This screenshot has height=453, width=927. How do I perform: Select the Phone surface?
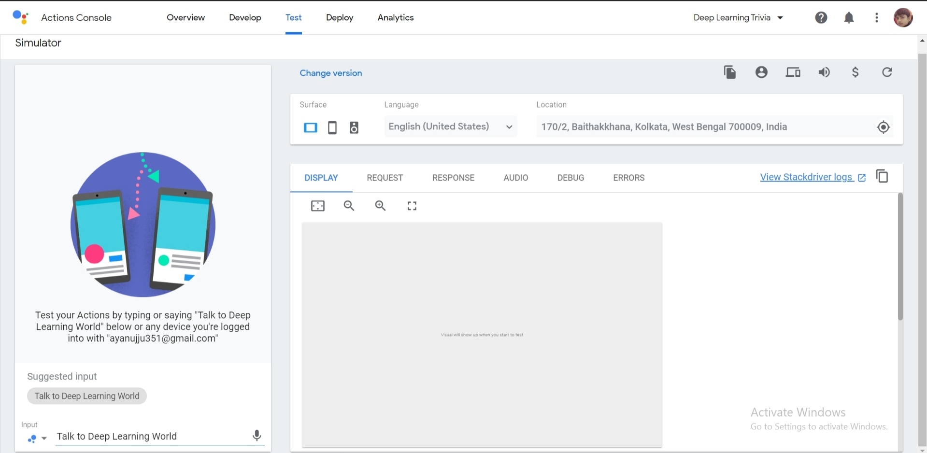click(x=332, y=127)
